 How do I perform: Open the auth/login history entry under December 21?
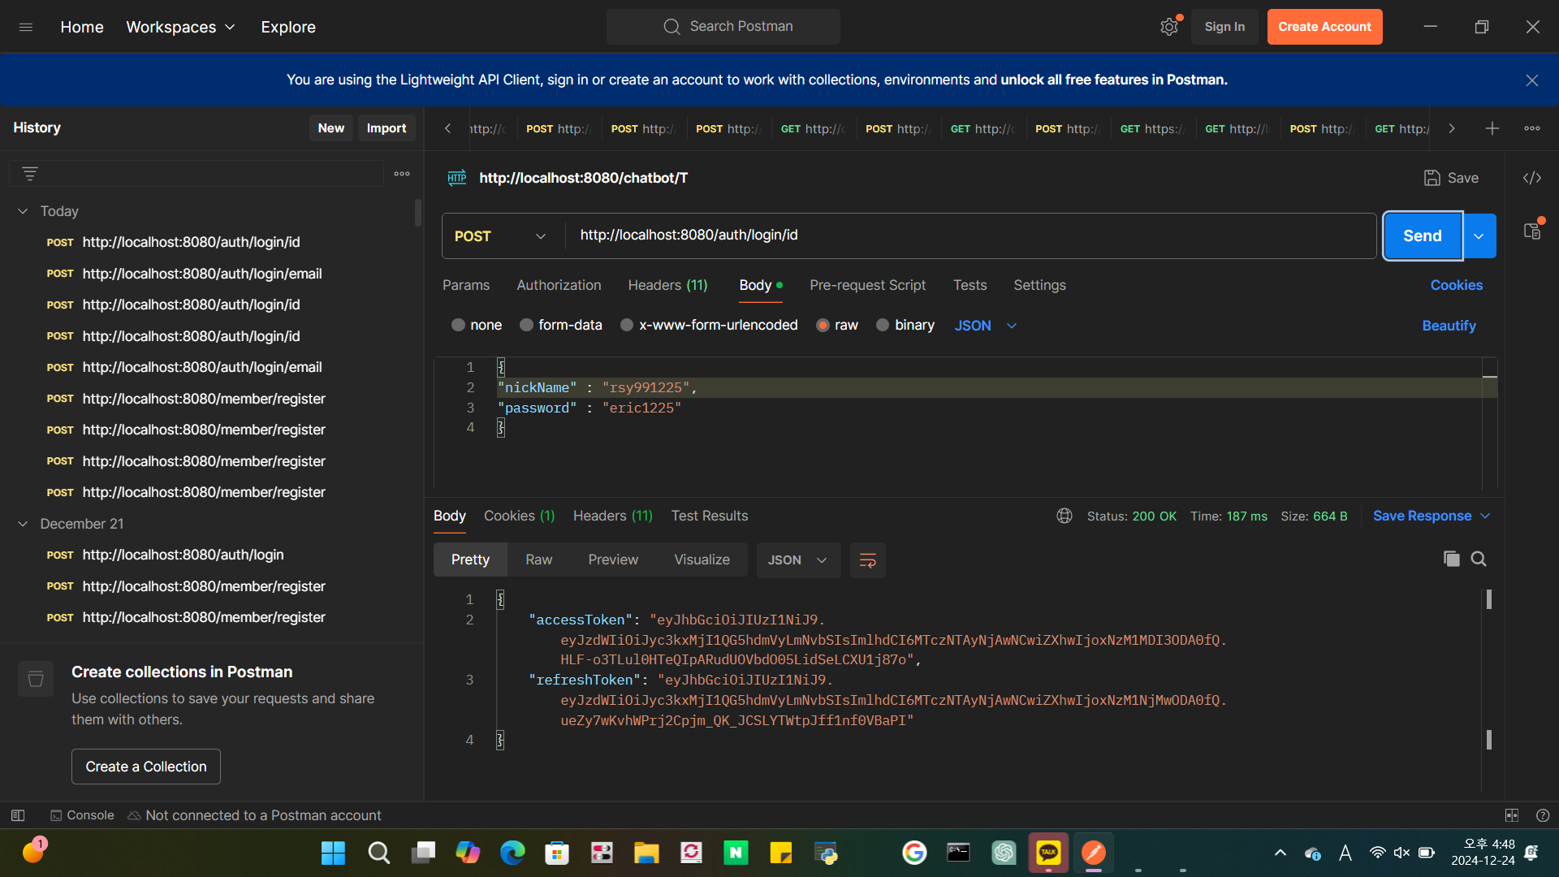pyautogui.click(x=183, y=555)
